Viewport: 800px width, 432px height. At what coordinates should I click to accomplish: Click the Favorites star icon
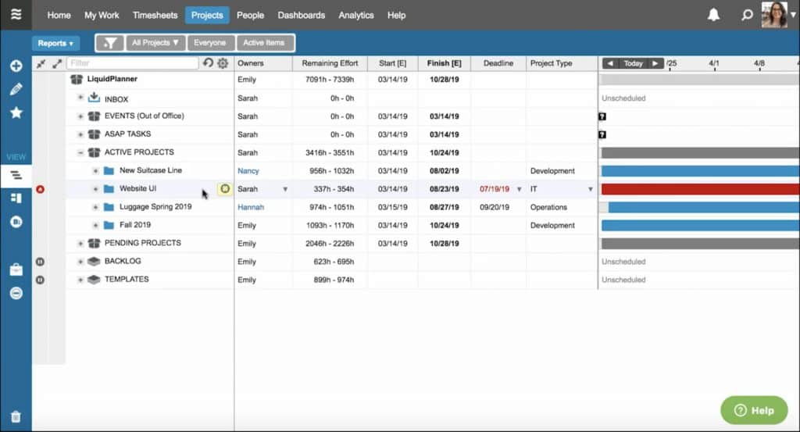coord(16,112)
